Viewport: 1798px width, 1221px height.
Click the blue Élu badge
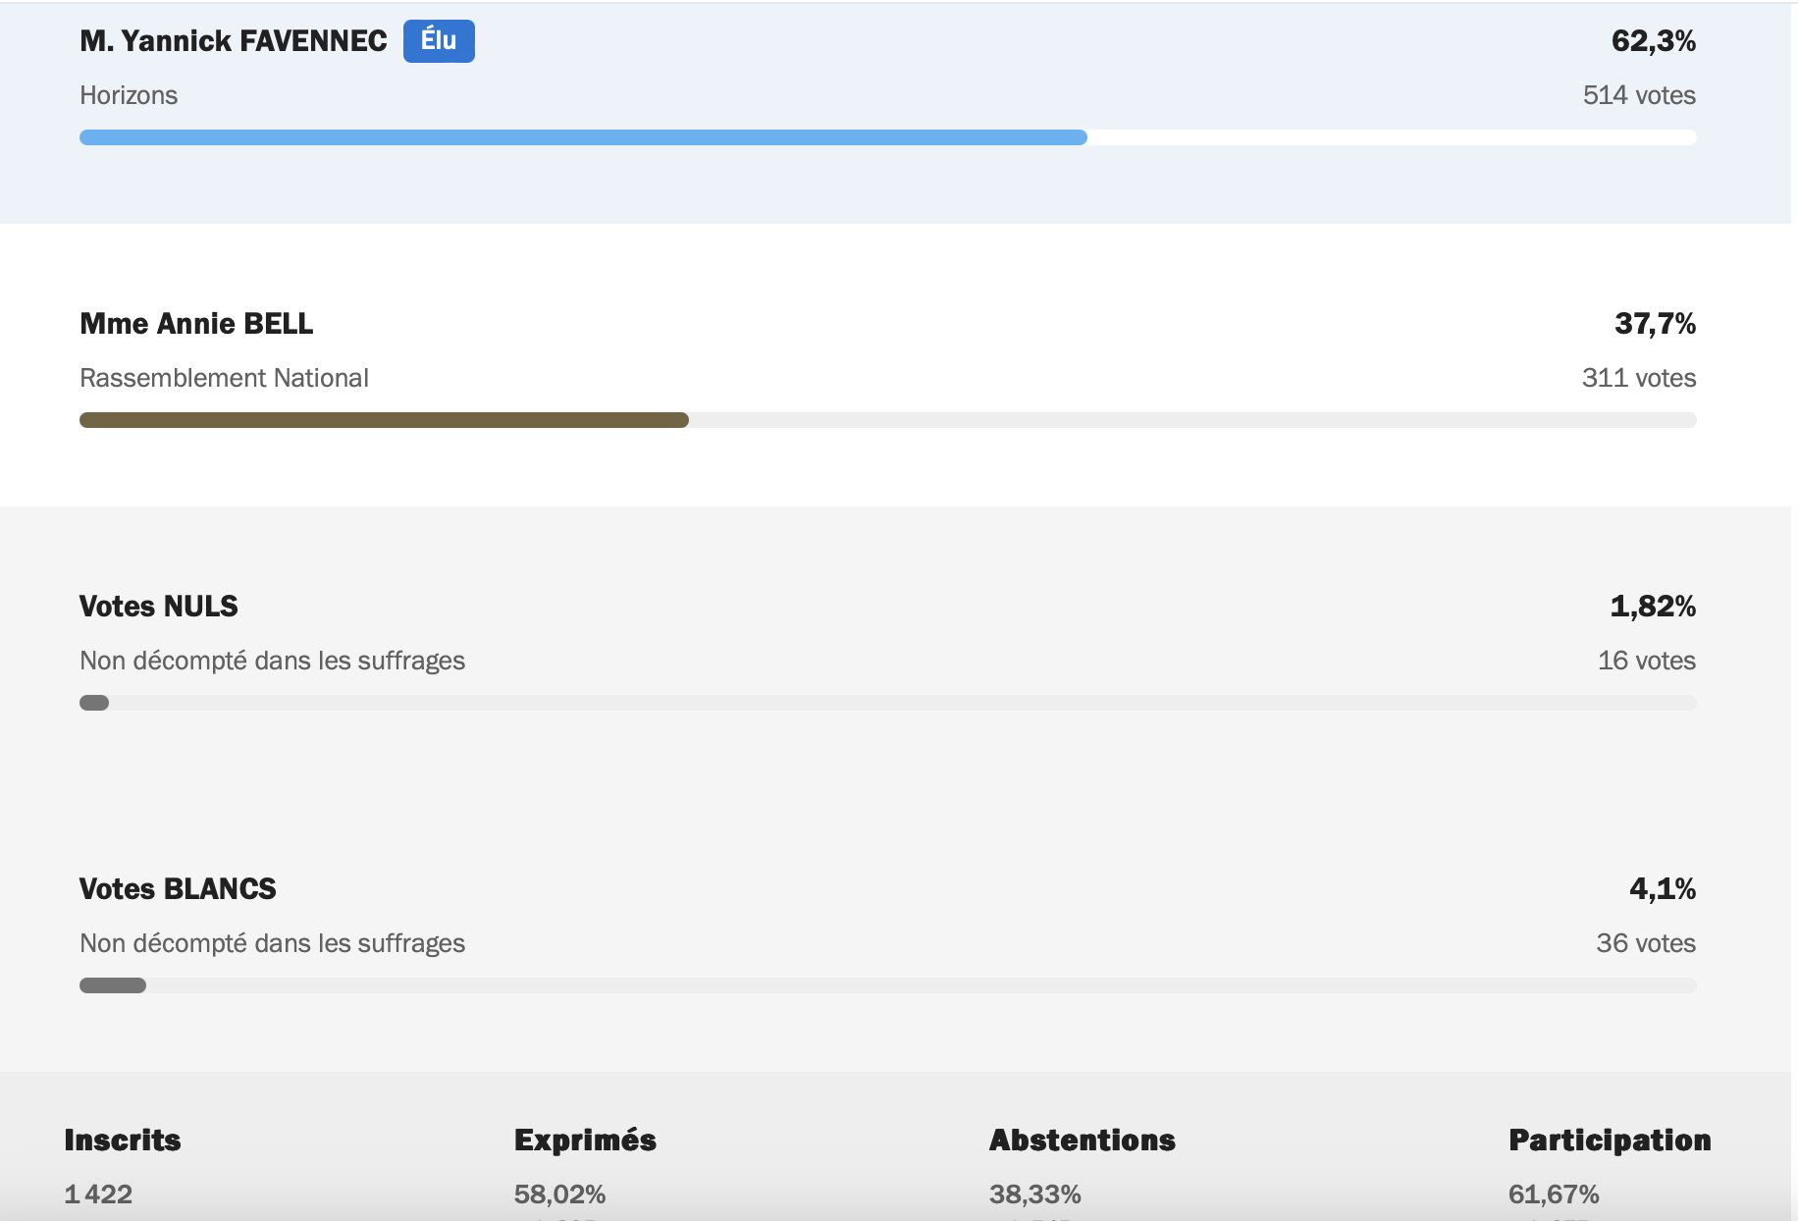[439, 41]
